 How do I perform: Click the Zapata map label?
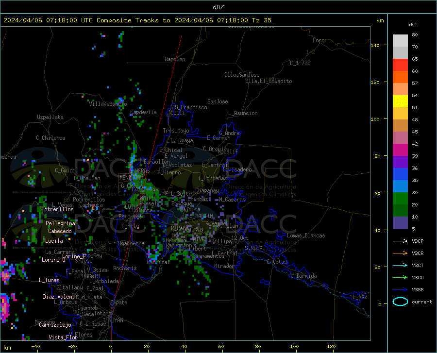(119, 303)
